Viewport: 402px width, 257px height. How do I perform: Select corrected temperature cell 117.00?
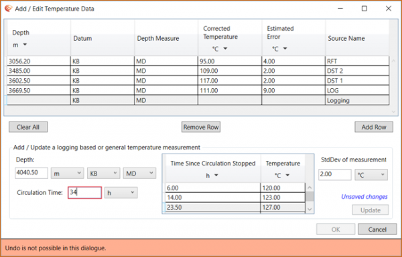click(x=230, y=81)
